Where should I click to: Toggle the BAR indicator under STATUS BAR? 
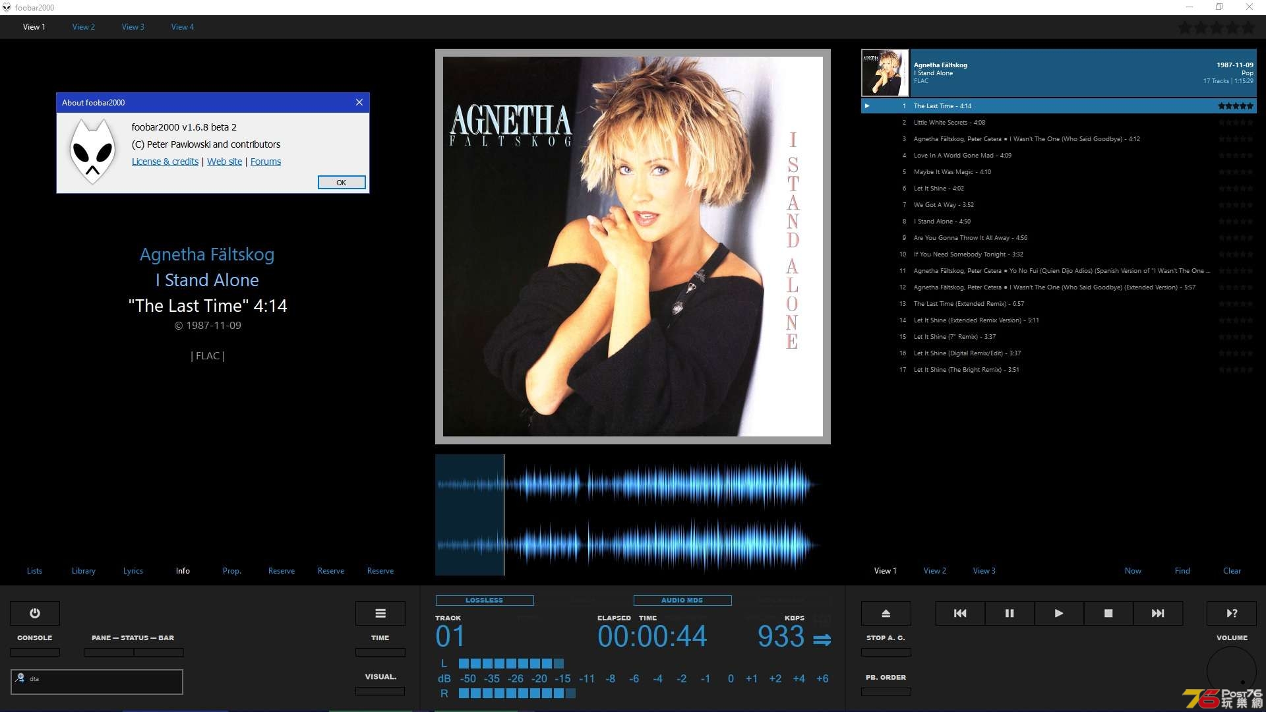(x=159, y=652)
